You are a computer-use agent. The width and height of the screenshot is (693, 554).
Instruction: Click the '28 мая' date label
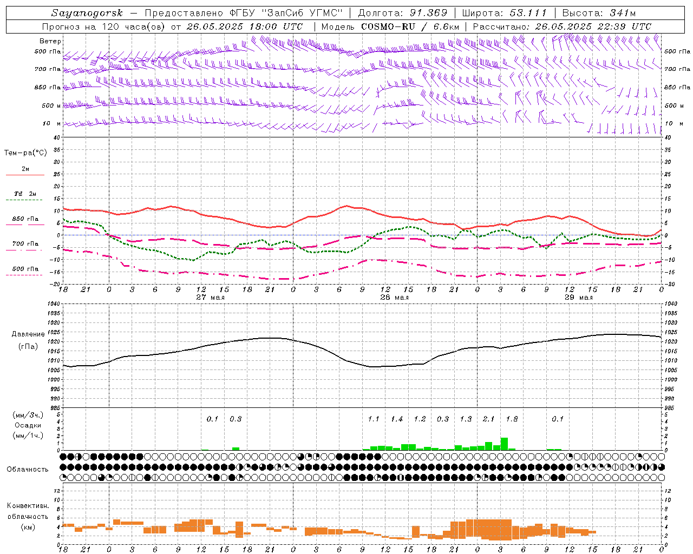[395, 298]
